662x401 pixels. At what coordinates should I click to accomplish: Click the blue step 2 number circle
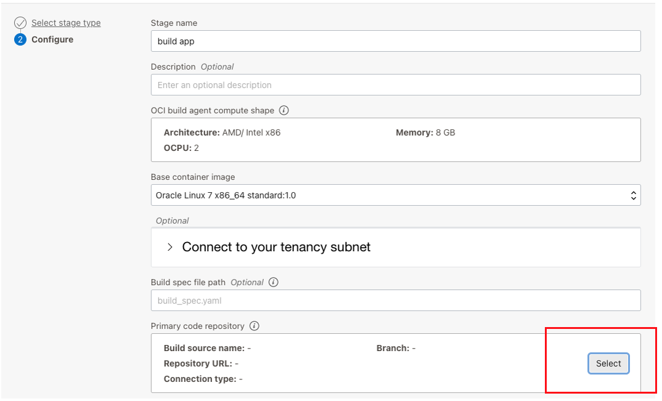point(20,40)
